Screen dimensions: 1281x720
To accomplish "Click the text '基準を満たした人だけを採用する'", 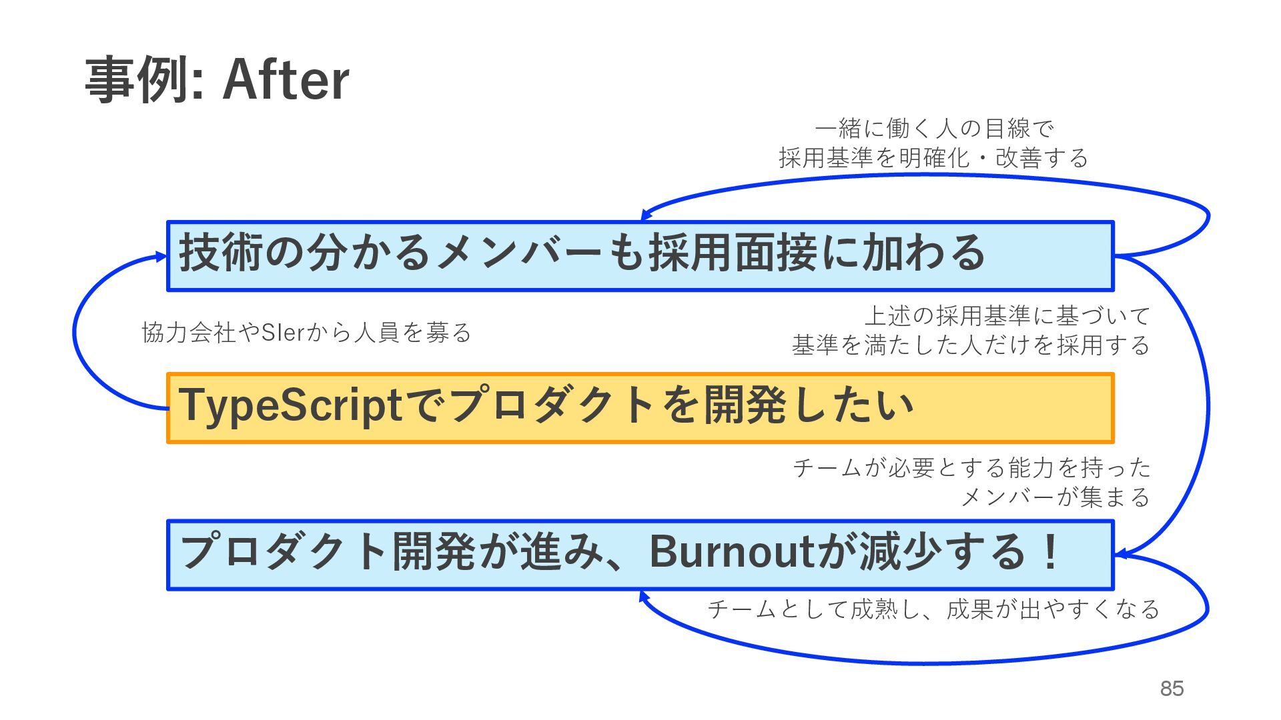I will [x=971, y=345].
